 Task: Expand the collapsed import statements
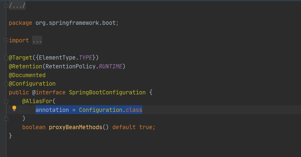point(6,40)
